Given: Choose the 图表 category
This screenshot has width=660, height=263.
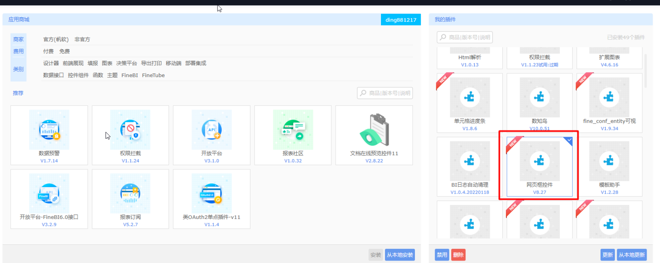Looking at the screenshot, I should click(x=107, y=63).
